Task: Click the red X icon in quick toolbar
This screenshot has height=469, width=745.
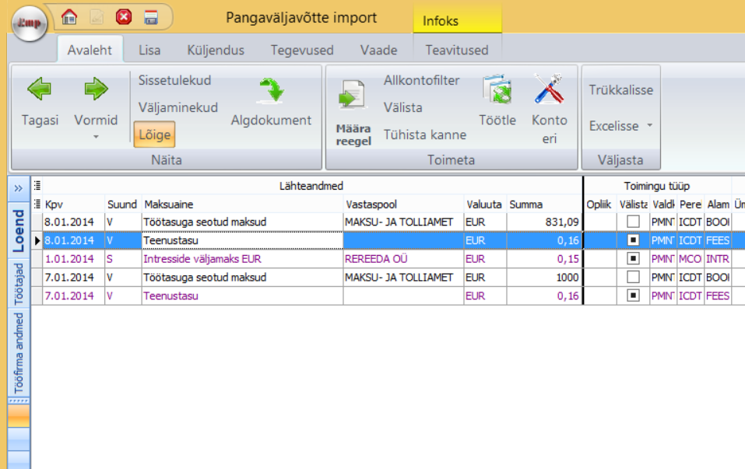Action: pos(123,17)
